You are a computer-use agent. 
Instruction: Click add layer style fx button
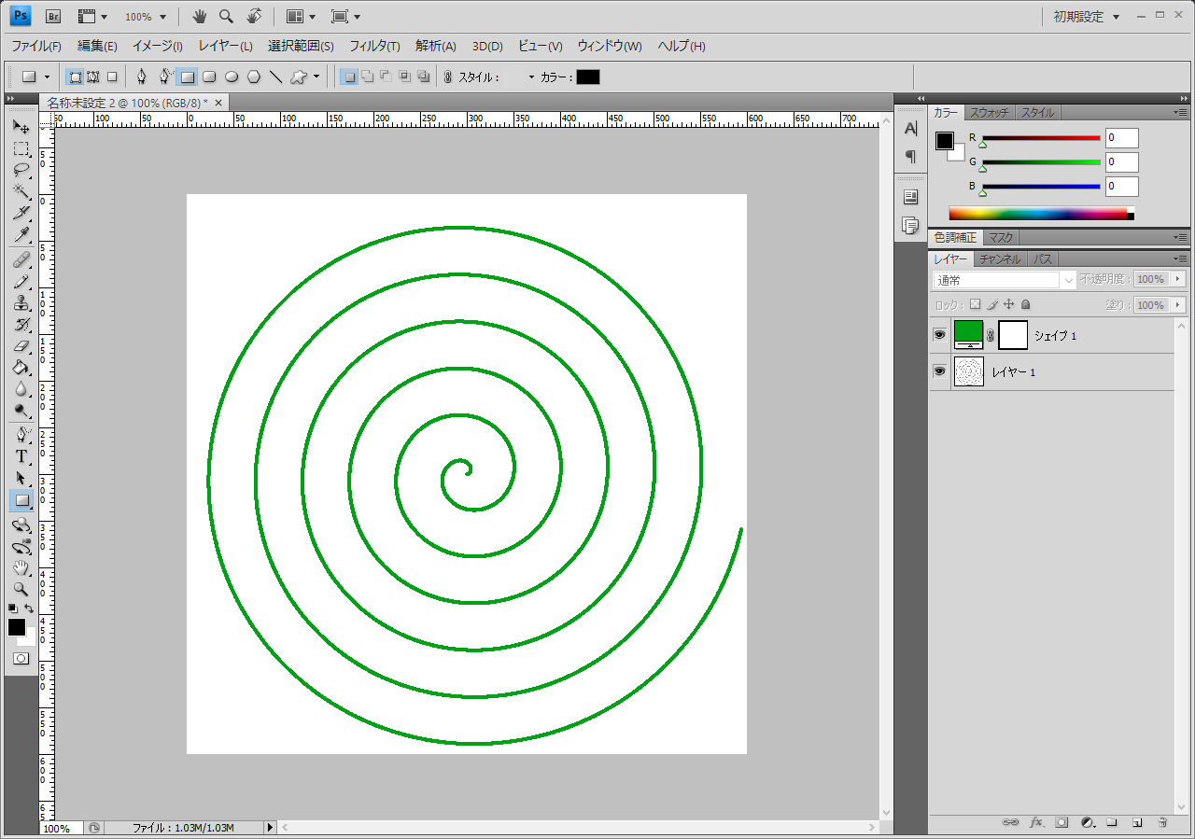(1036, 823)
